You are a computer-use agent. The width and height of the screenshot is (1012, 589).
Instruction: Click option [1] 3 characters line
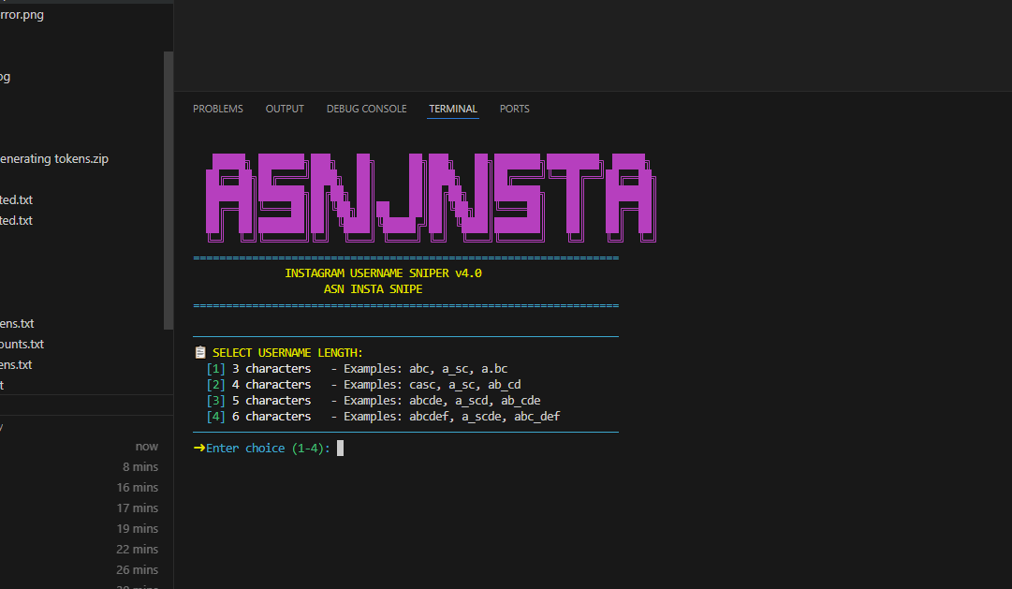tap(357, 369)
